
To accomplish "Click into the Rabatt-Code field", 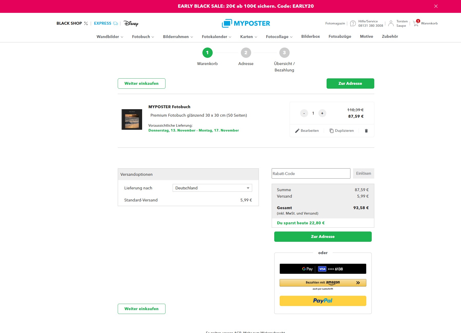I will pos(311,173).
